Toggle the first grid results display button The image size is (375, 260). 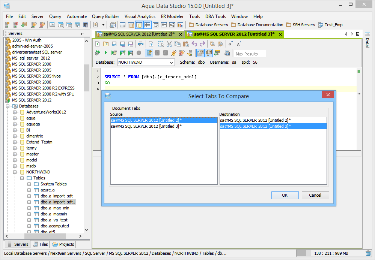(x=200, y=53)
